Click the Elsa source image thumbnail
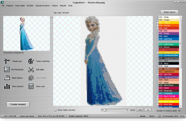This screenshot has height=121, width=186. (x=27, y=33)
